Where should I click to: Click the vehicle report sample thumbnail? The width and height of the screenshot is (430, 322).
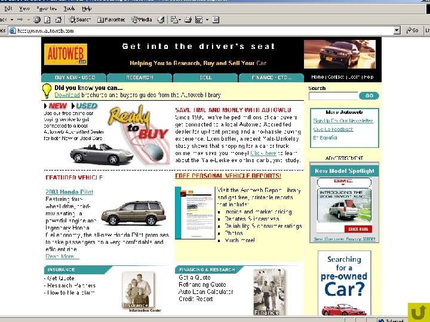coord(195,213)
